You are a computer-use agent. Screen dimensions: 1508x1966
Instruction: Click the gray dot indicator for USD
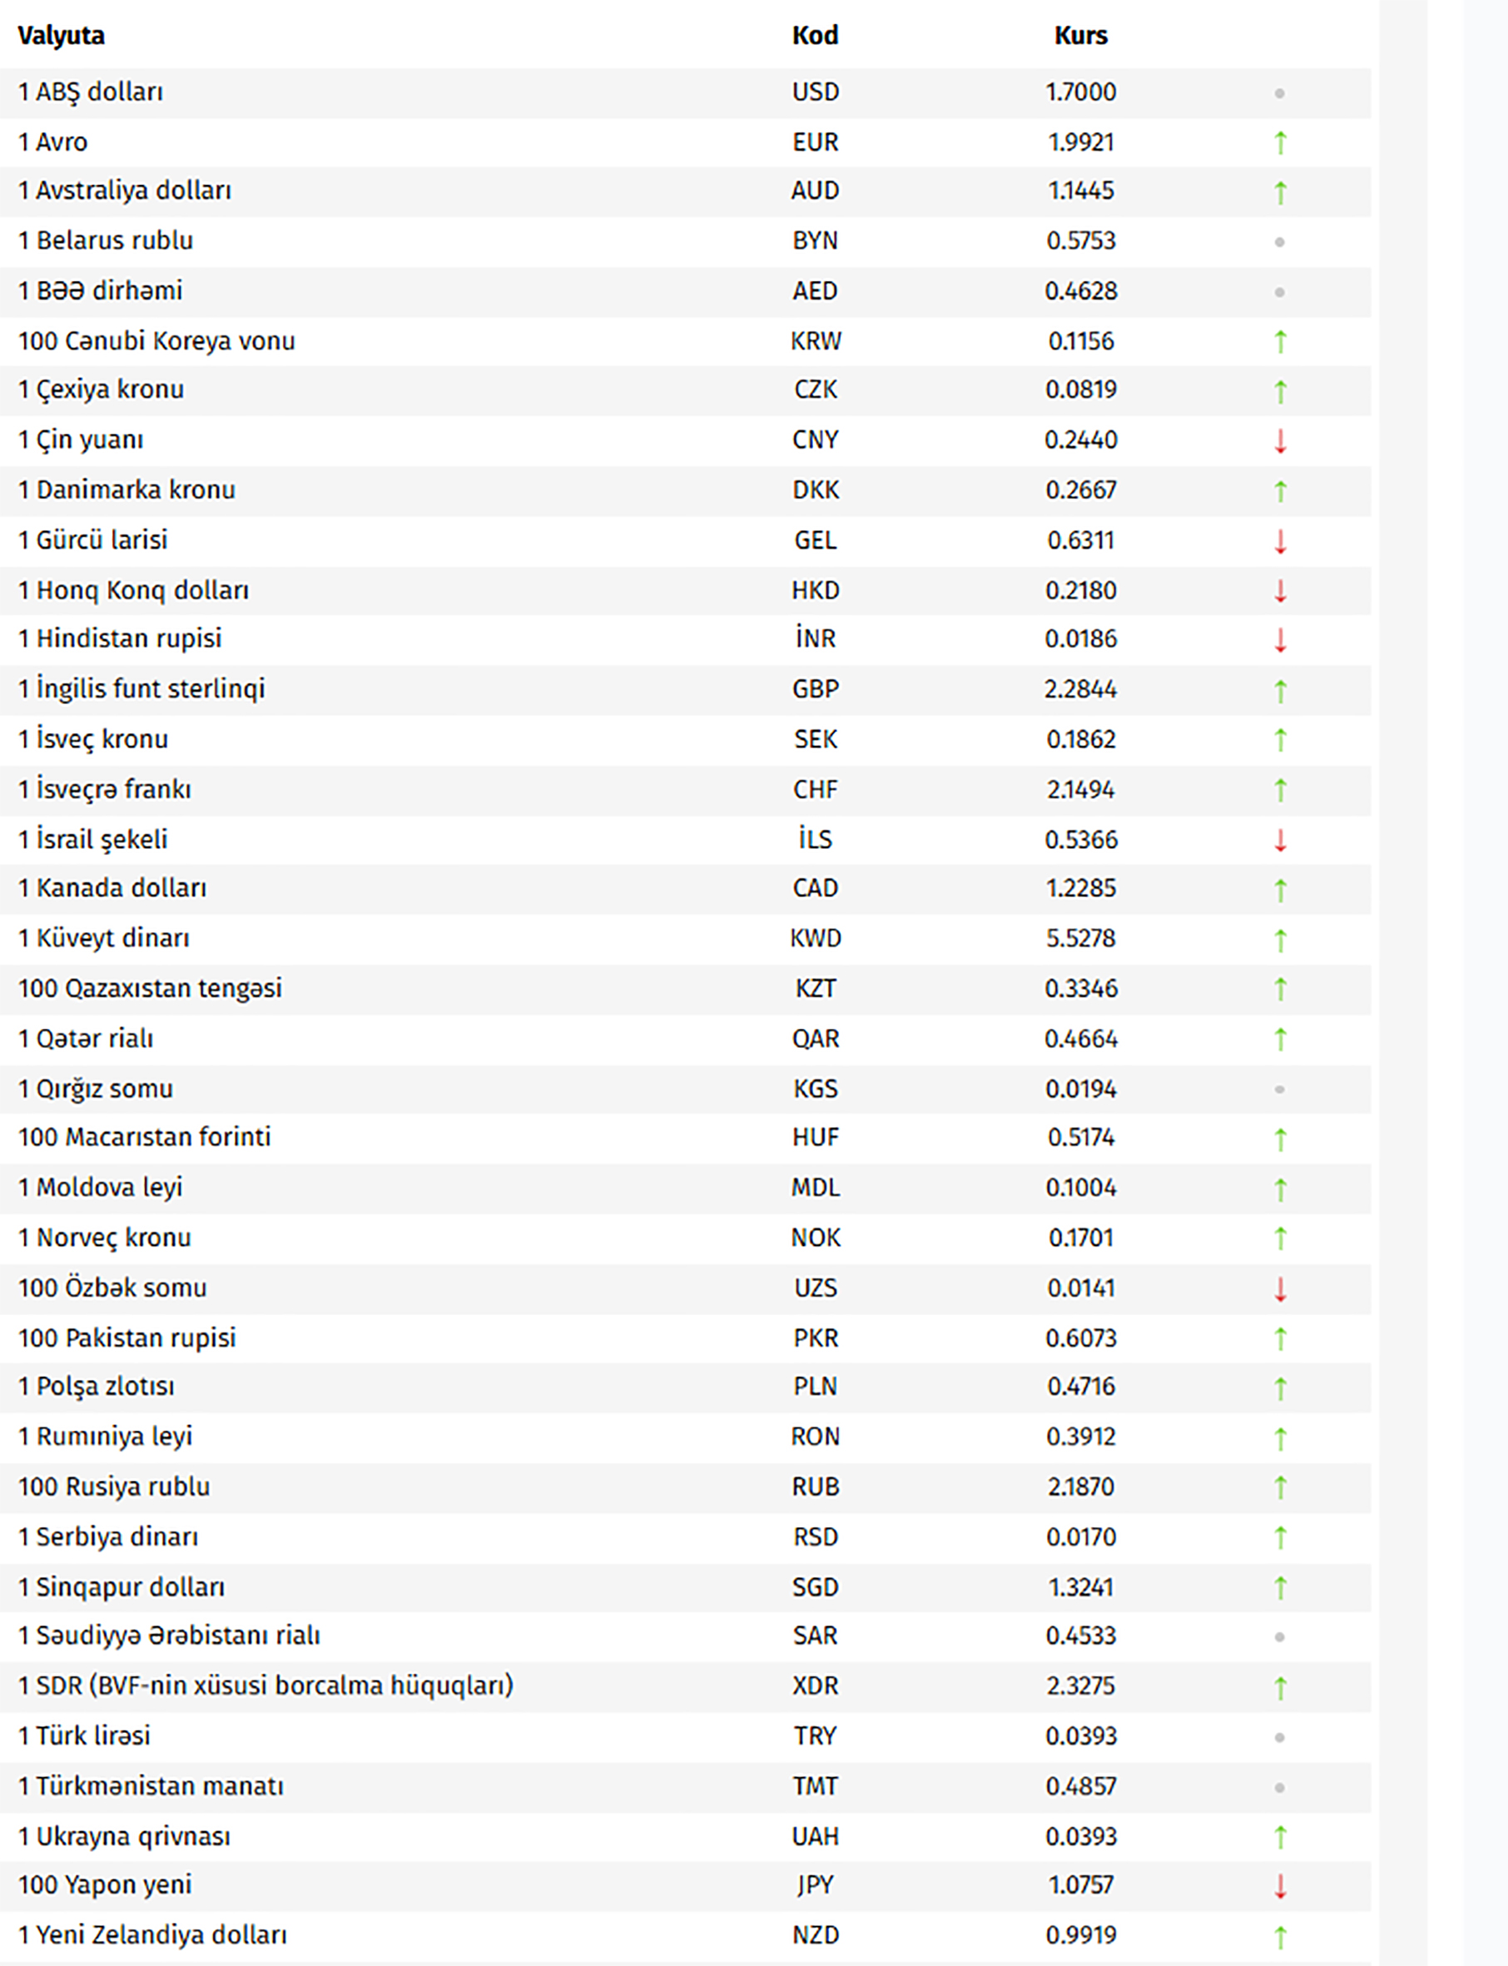coord(1279,93)
